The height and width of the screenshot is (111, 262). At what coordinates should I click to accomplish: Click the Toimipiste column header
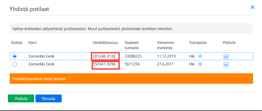pos(198,43)
